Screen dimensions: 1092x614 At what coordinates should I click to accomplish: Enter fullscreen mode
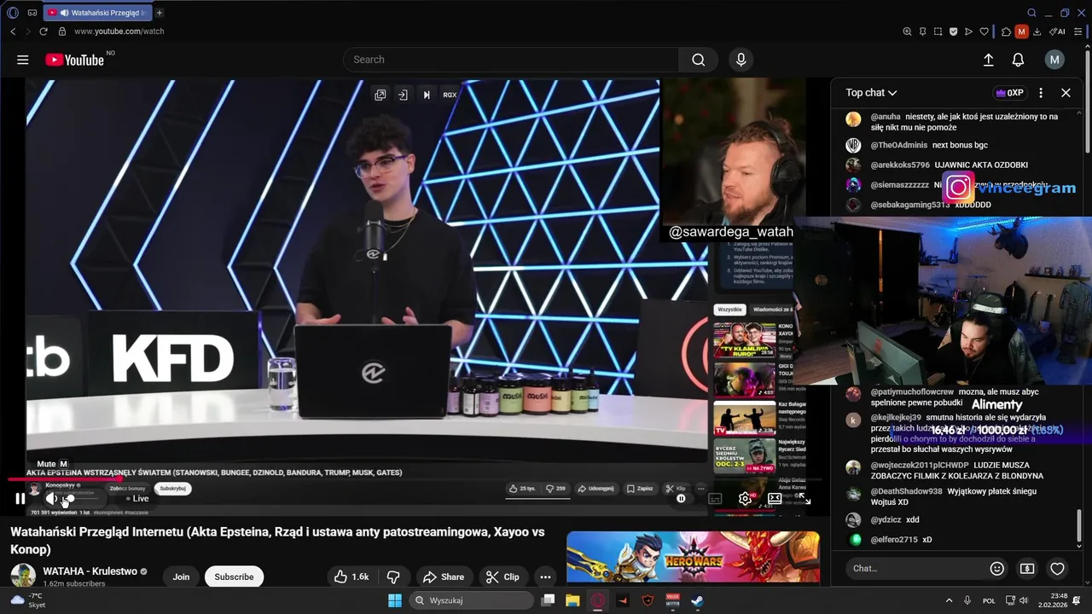click(804, 499)
